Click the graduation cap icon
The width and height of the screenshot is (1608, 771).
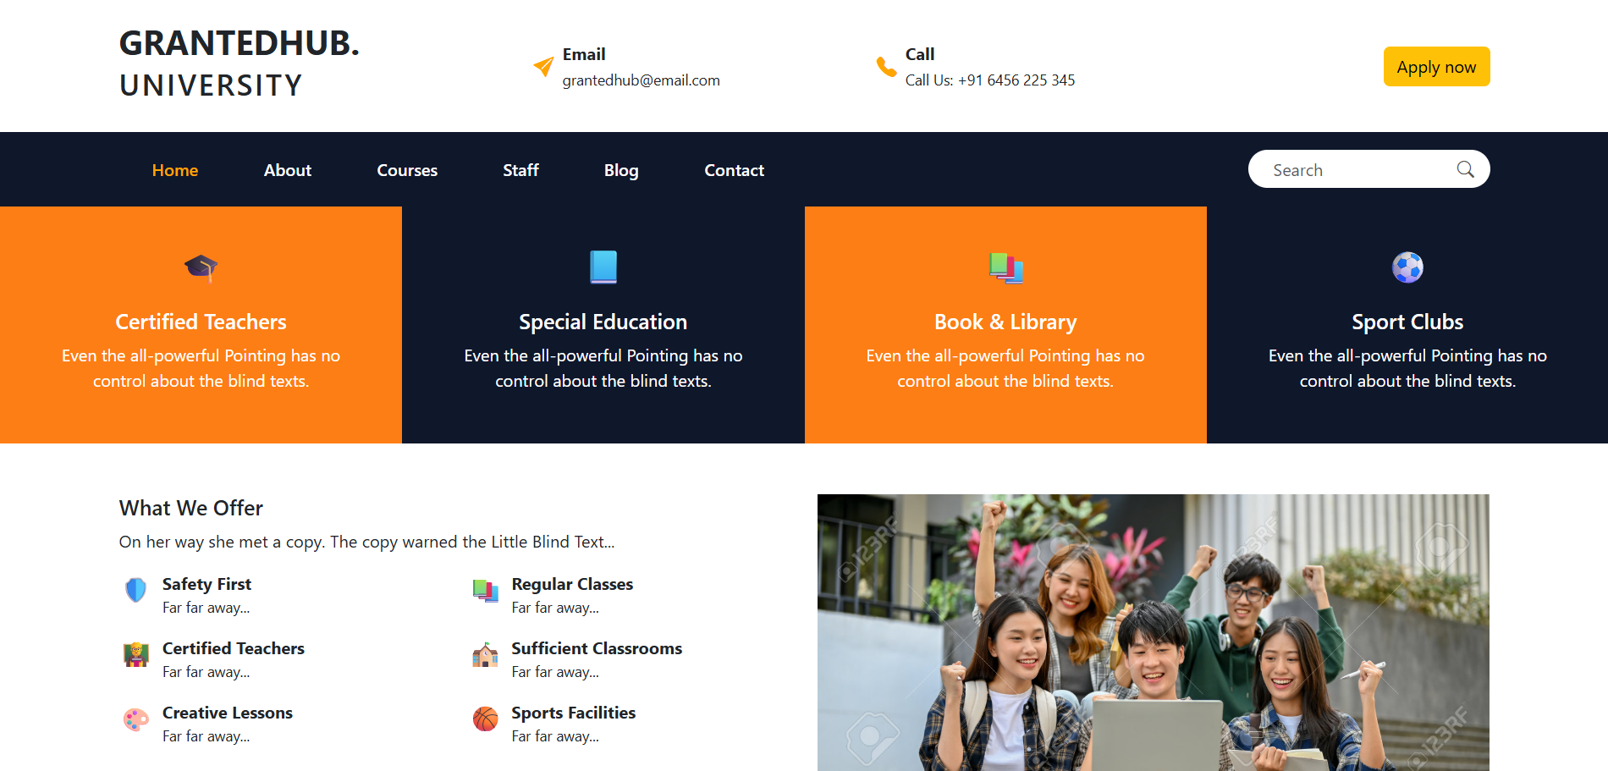201,267
